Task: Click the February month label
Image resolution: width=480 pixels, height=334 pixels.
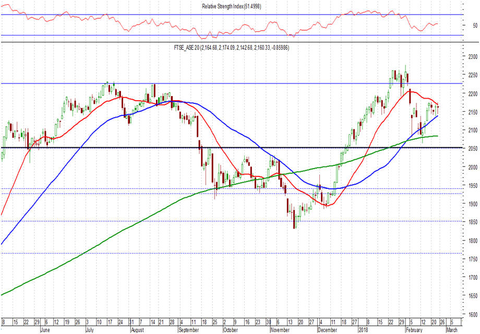Action: pyautogui.click(x=414, y=330)
